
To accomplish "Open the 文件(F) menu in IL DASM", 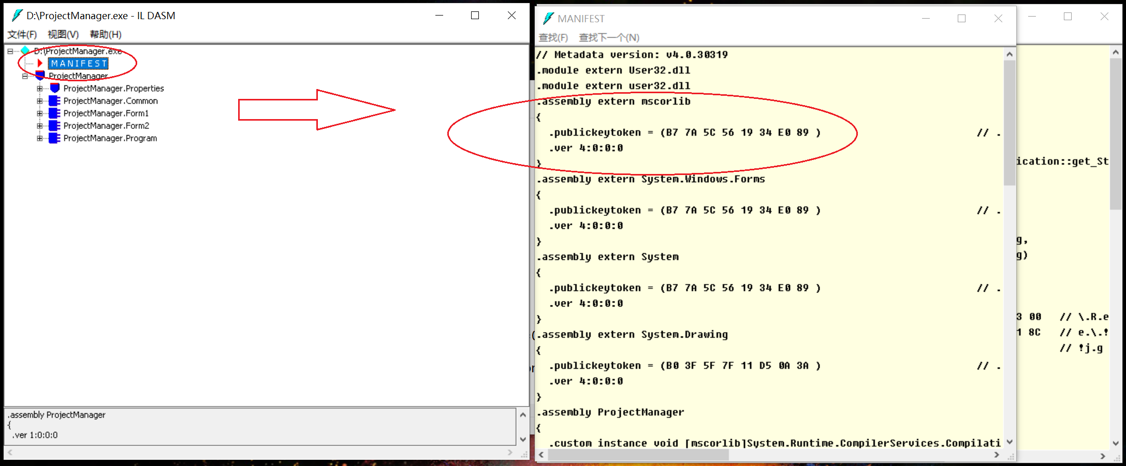I will click(22, 35).
